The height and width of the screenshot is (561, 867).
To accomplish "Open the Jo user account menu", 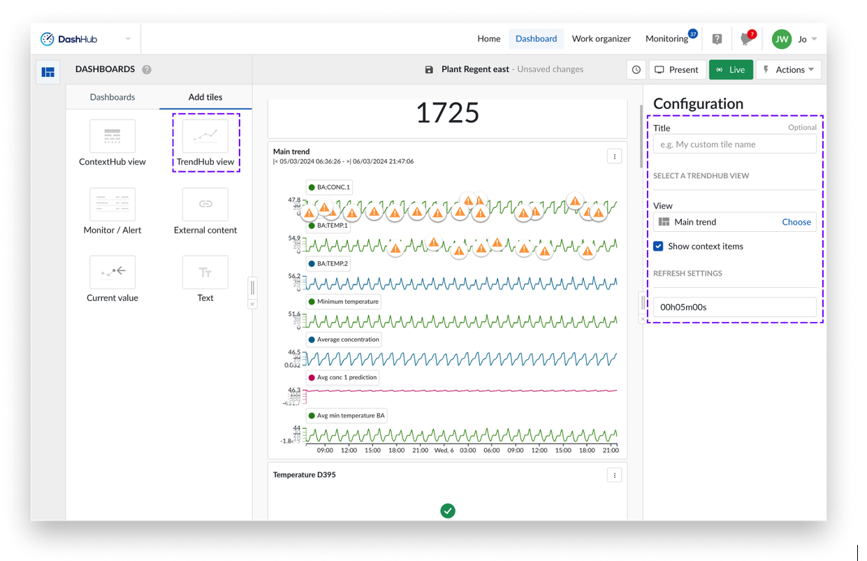I will point(801,39).
